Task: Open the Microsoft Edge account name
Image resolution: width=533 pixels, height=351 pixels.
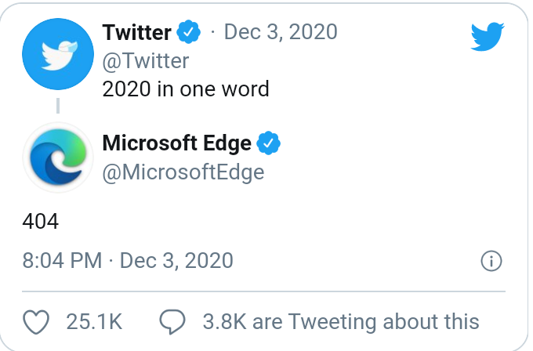Action: tap(177, 144)
